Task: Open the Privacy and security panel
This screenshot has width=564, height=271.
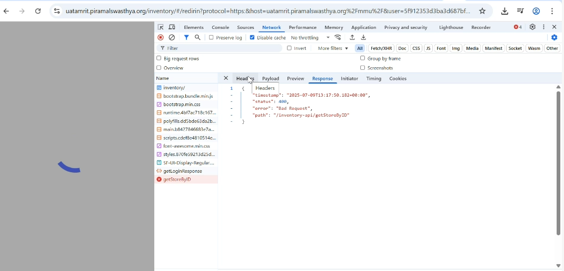Action: (405, 27)
